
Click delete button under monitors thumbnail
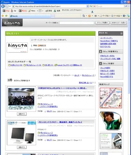[22, 147]
